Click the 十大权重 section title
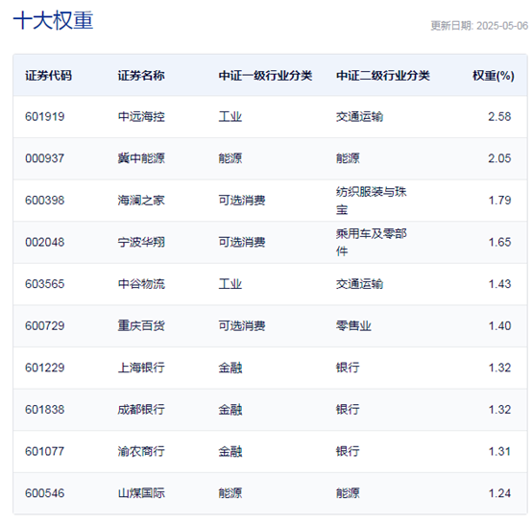 (53, 20)
